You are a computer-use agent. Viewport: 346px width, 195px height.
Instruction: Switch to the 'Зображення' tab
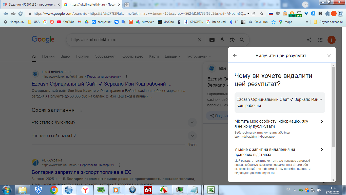[105, 56]
